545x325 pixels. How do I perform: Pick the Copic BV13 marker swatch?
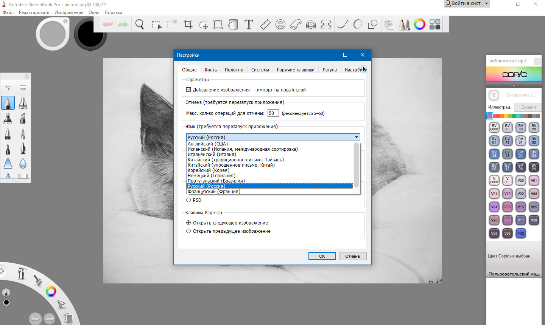[494, 154]
